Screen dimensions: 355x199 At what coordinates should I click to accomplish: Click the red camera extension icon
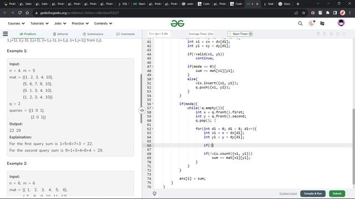(313, 13)
